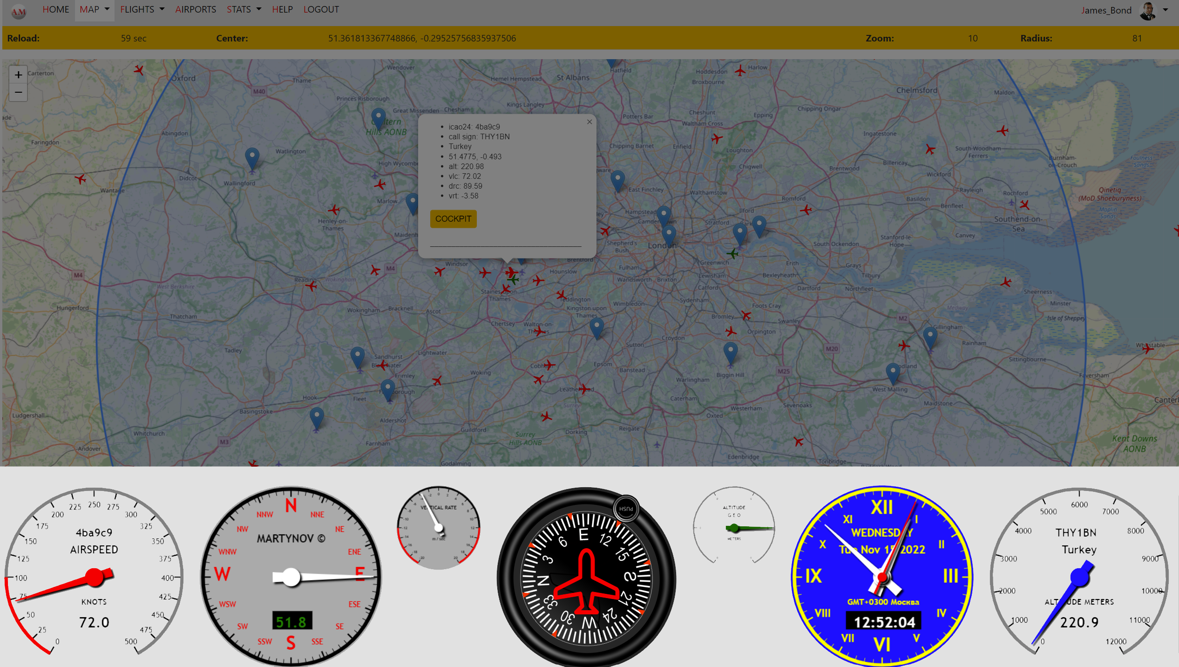Click green plane icon near Greenwich

point(732,254)
